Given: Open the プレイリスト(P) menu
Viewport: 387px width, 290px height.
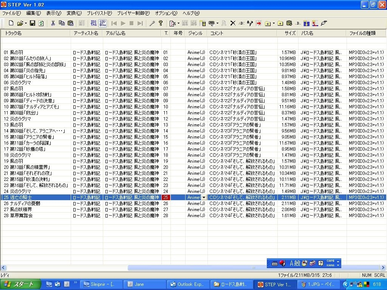Looking at the screenshot, I should click(x=99, y=13).
